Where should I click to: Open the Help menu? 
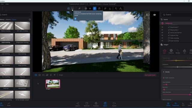click(7, 4)
